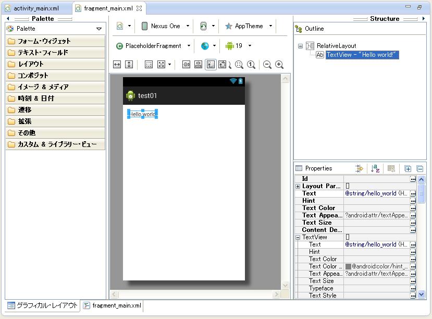The height and width of the screenshot is (319, 432).
Task: Toggle fill width horizontal arrow icon
Action: tap(117, 65)
